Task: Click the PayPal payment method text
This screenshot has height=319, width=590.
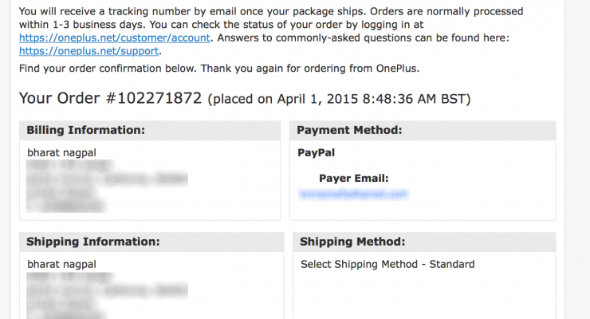Action: pos(316,152)
